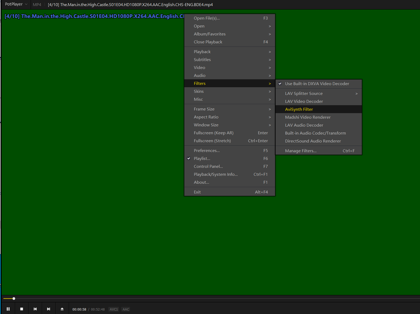Expand the Open submenu

tap(230, 26)
